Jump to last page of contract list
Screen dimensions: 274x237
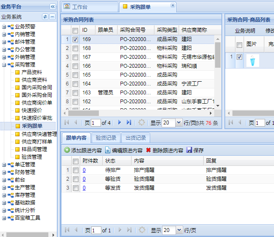[129, 123]
